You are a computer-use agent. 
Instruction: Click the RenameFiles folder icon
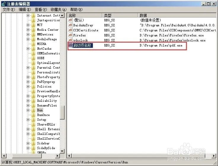click(x=33, y=105)
